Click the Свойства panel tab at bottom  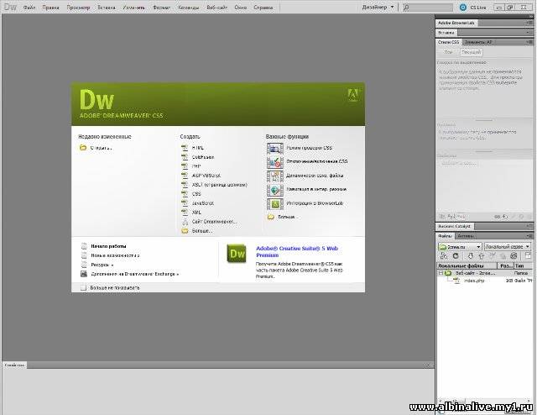[14, 365]
